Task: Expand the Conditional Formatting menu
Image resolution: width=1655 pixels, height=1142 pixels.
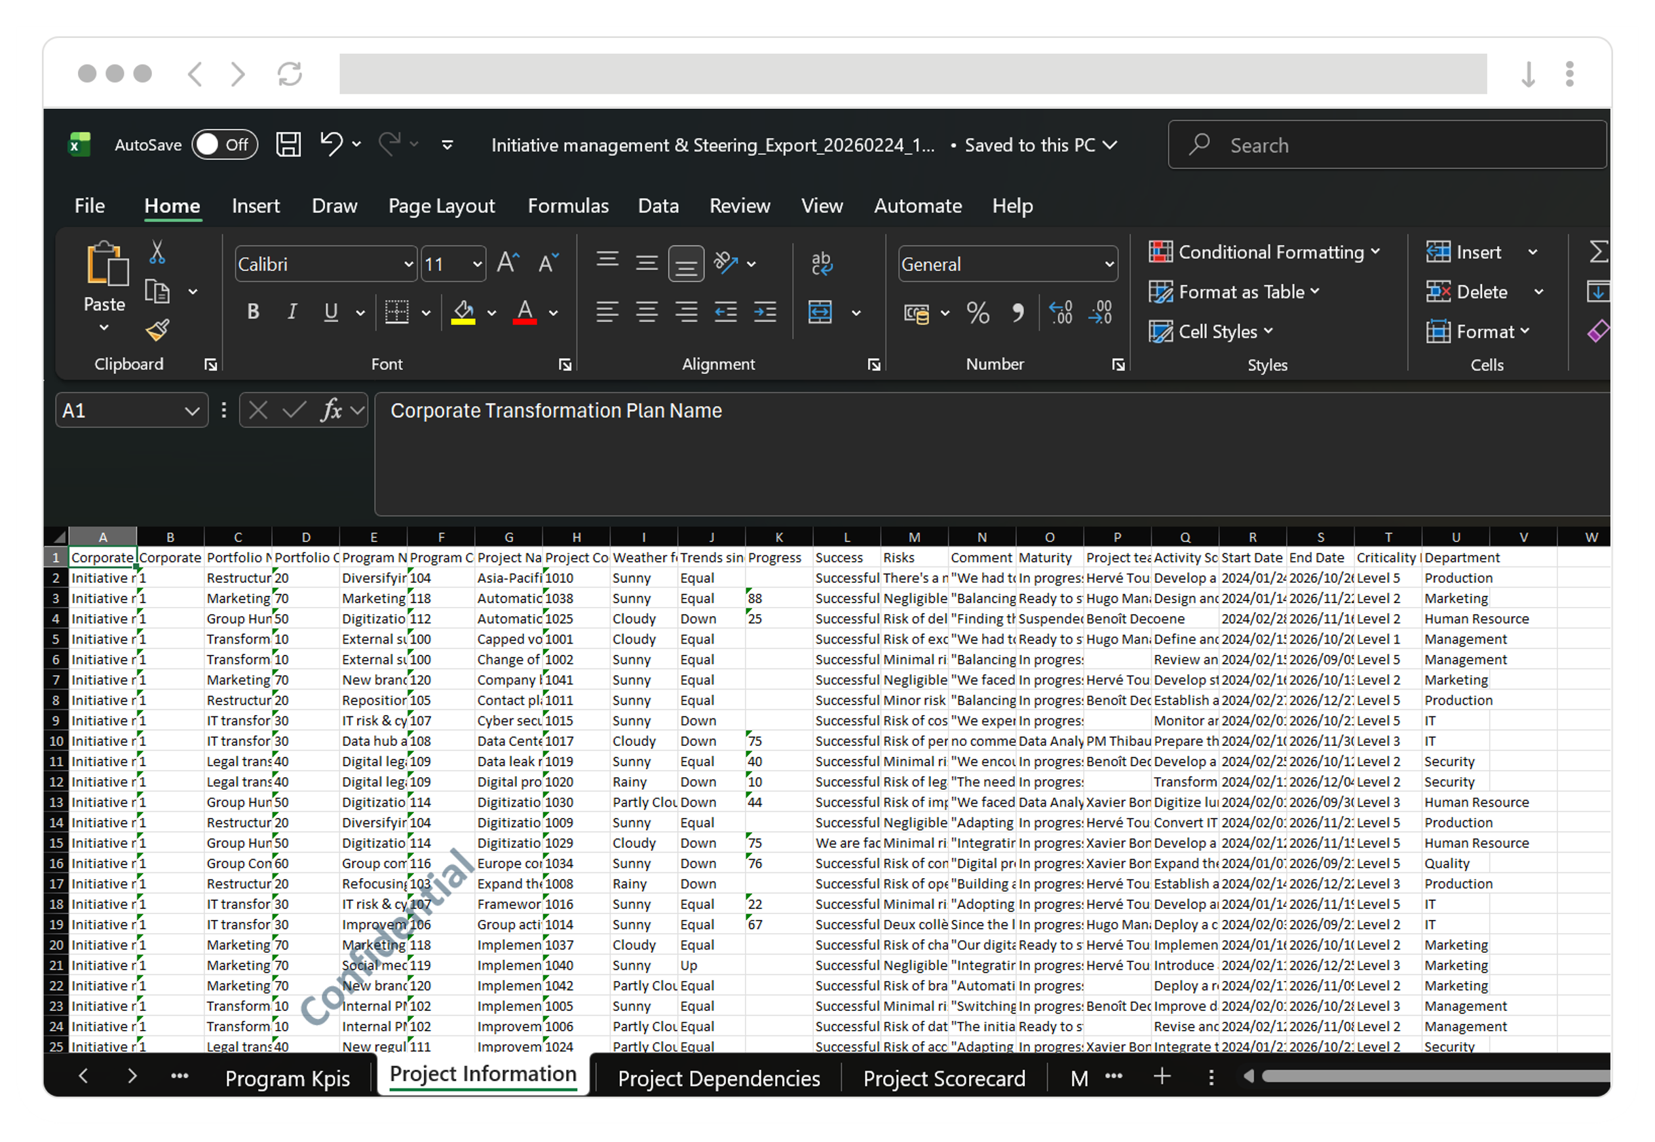Action: click(x=1265, y=253)
